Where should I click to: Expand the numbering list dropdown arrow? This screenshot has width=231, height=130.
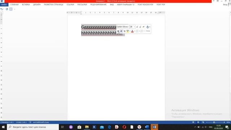coord(144,31)
